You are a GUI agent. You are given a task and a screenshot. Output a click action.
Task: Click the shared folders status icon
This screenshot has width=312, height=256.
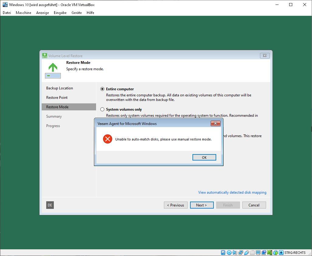click(252, 253)
